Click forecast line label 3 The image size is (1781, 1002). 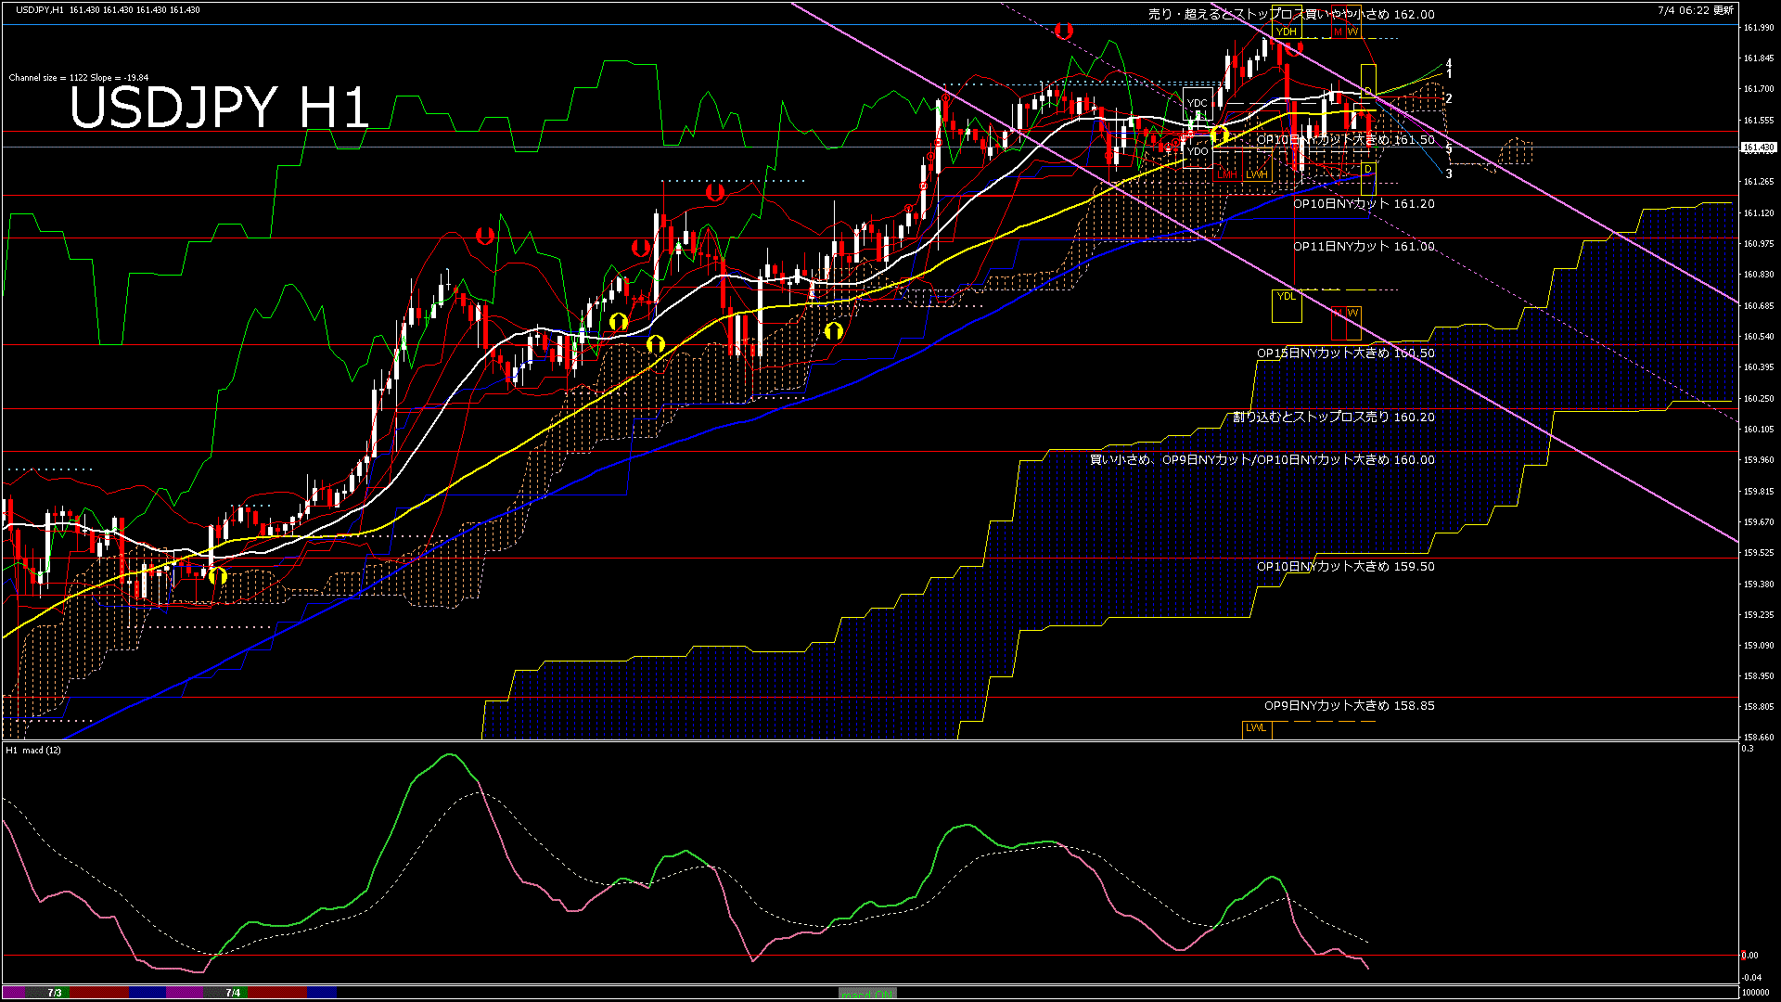point(1449,173)
